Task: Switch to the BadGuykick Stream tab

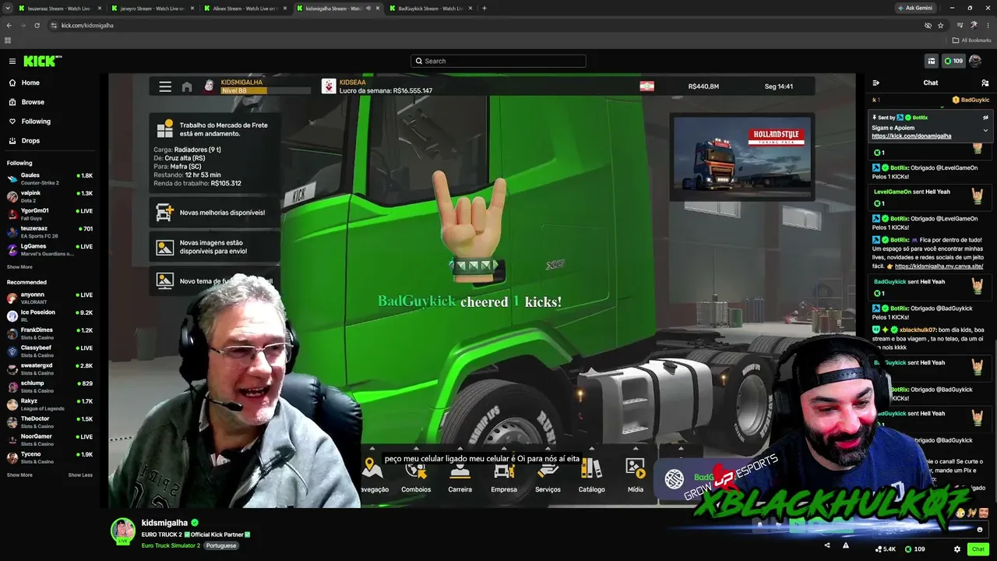Action: coord(431,9)
